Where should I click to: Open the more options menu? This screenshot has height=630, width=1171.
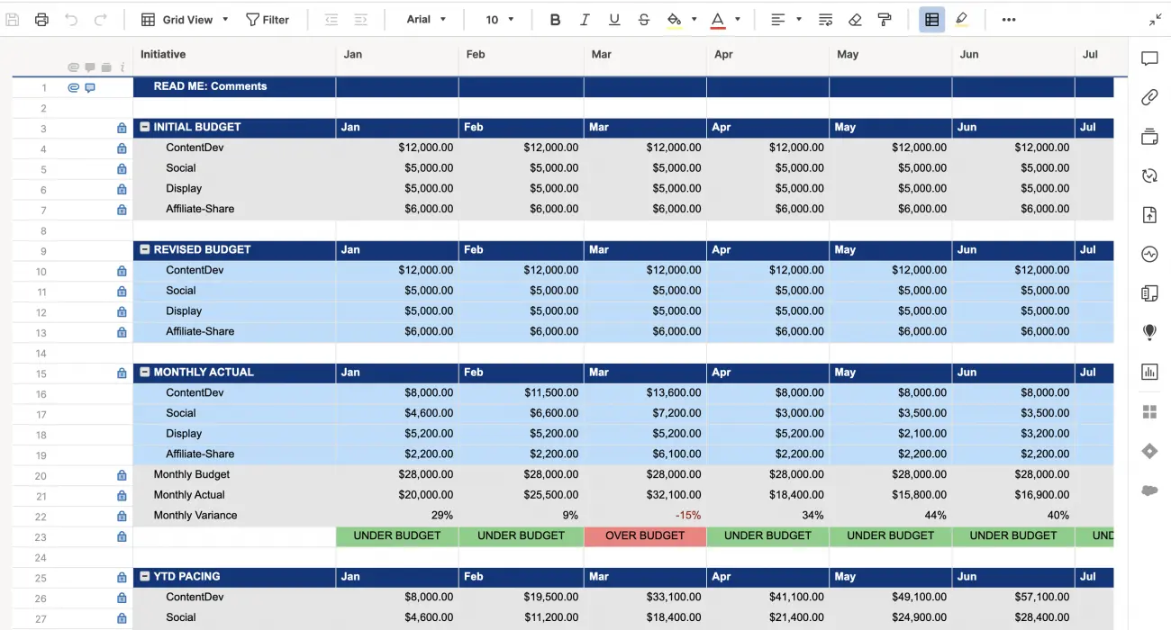pos(1008,19)
